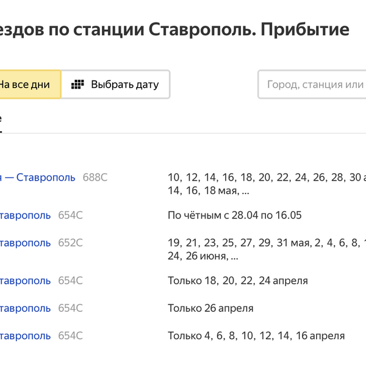
Task: Open the route link for "Только 26 апреля"
Action: [26, 308]
